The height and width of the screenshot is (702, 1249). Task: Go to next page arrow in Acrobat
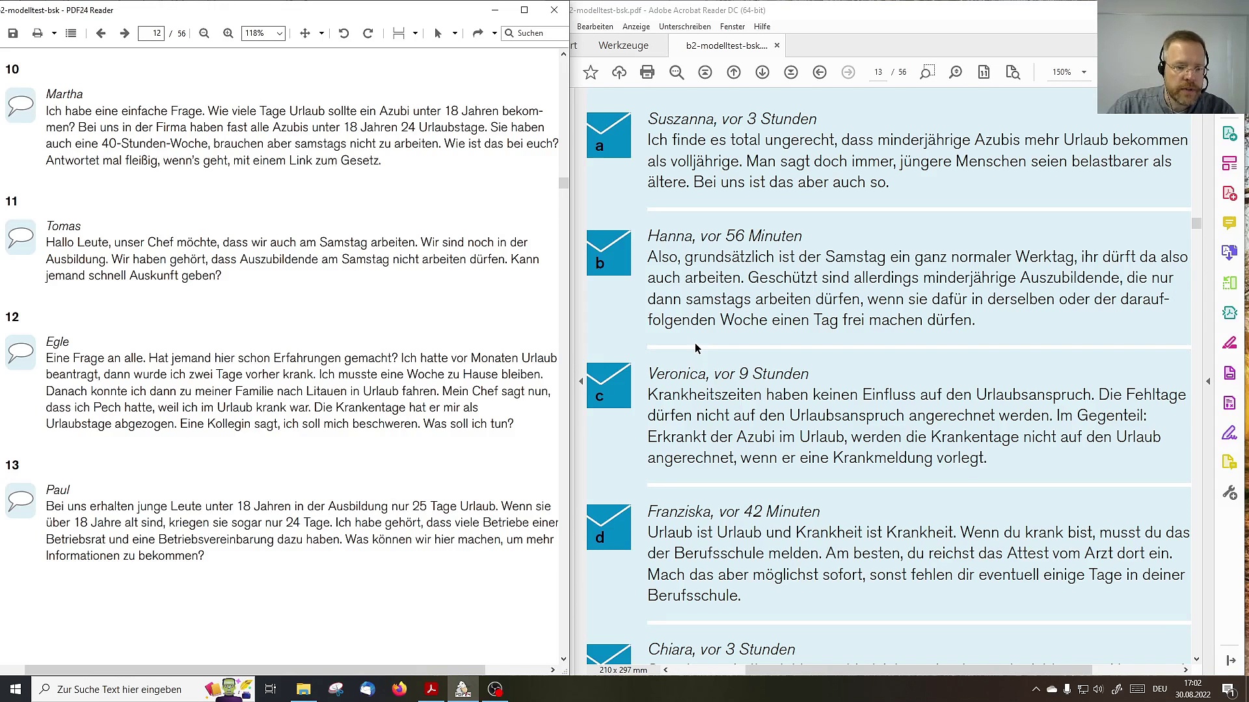762,72
